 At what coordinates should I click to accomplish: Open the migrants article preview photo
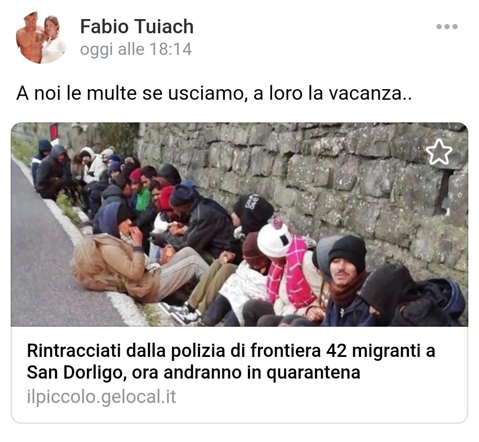point(239,224)
